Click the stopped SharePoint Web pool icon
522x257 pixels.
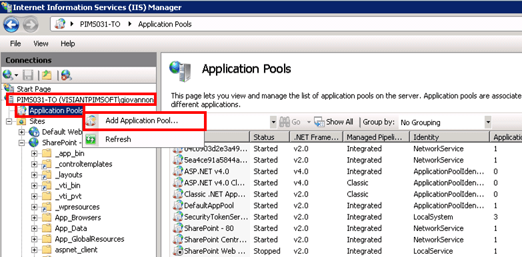click(x=178, y=251)
